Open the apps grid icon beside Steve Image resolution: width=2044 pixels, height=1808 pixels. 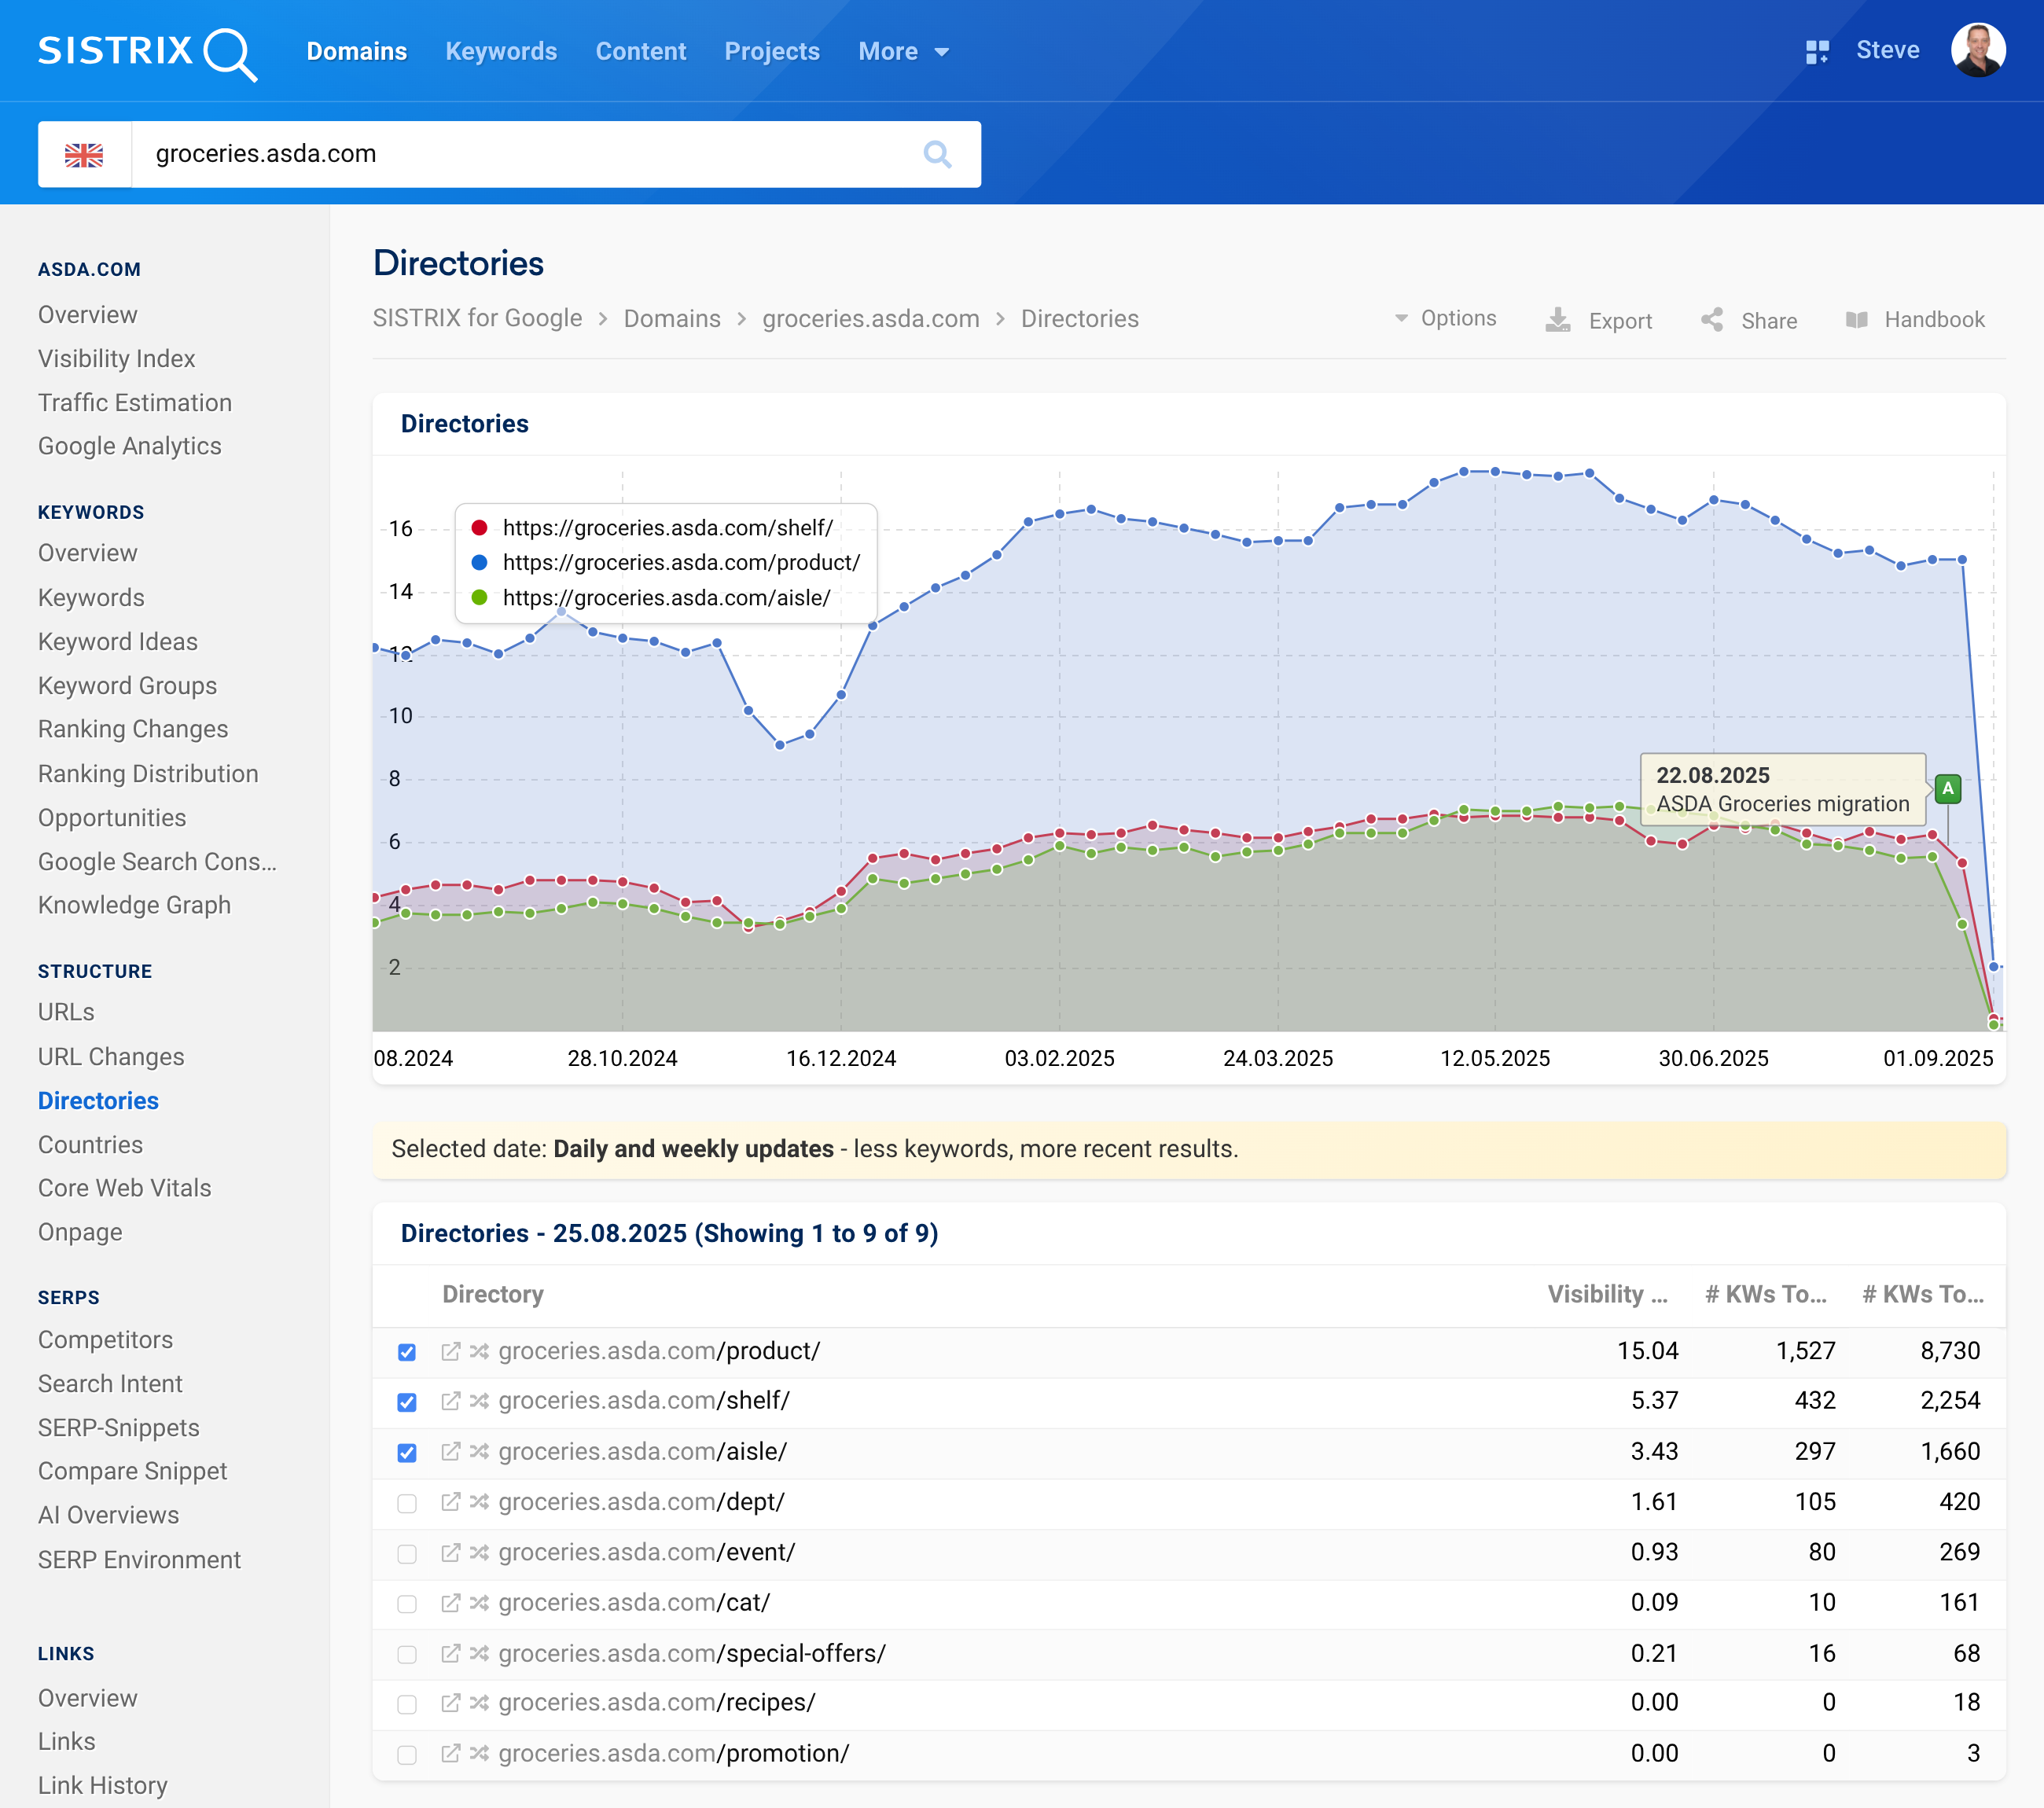point(1817,52)
